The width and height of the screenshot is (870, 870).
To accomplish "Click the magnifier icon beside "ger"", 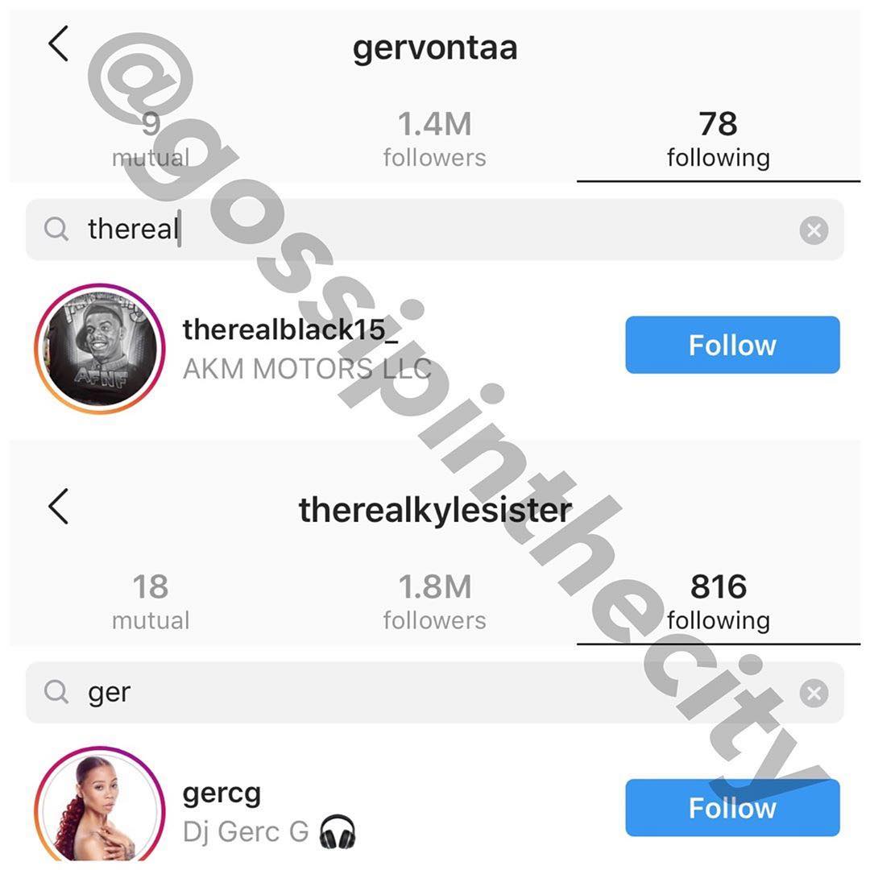I will (x=56, y=691).
